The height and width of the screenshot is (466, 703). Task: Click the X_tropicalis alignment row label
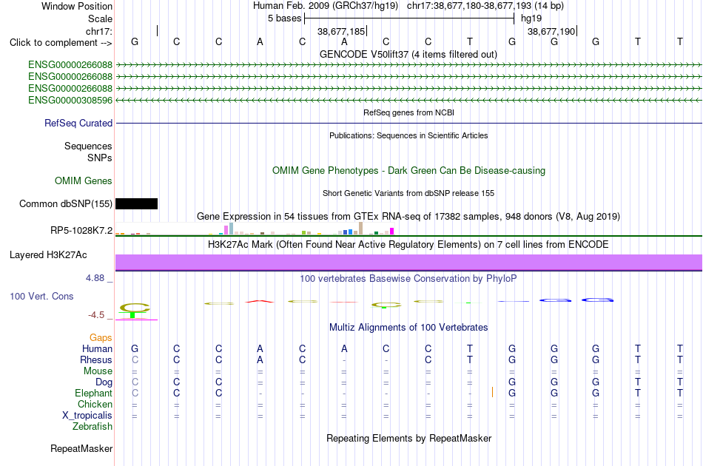tap(87, 416)
